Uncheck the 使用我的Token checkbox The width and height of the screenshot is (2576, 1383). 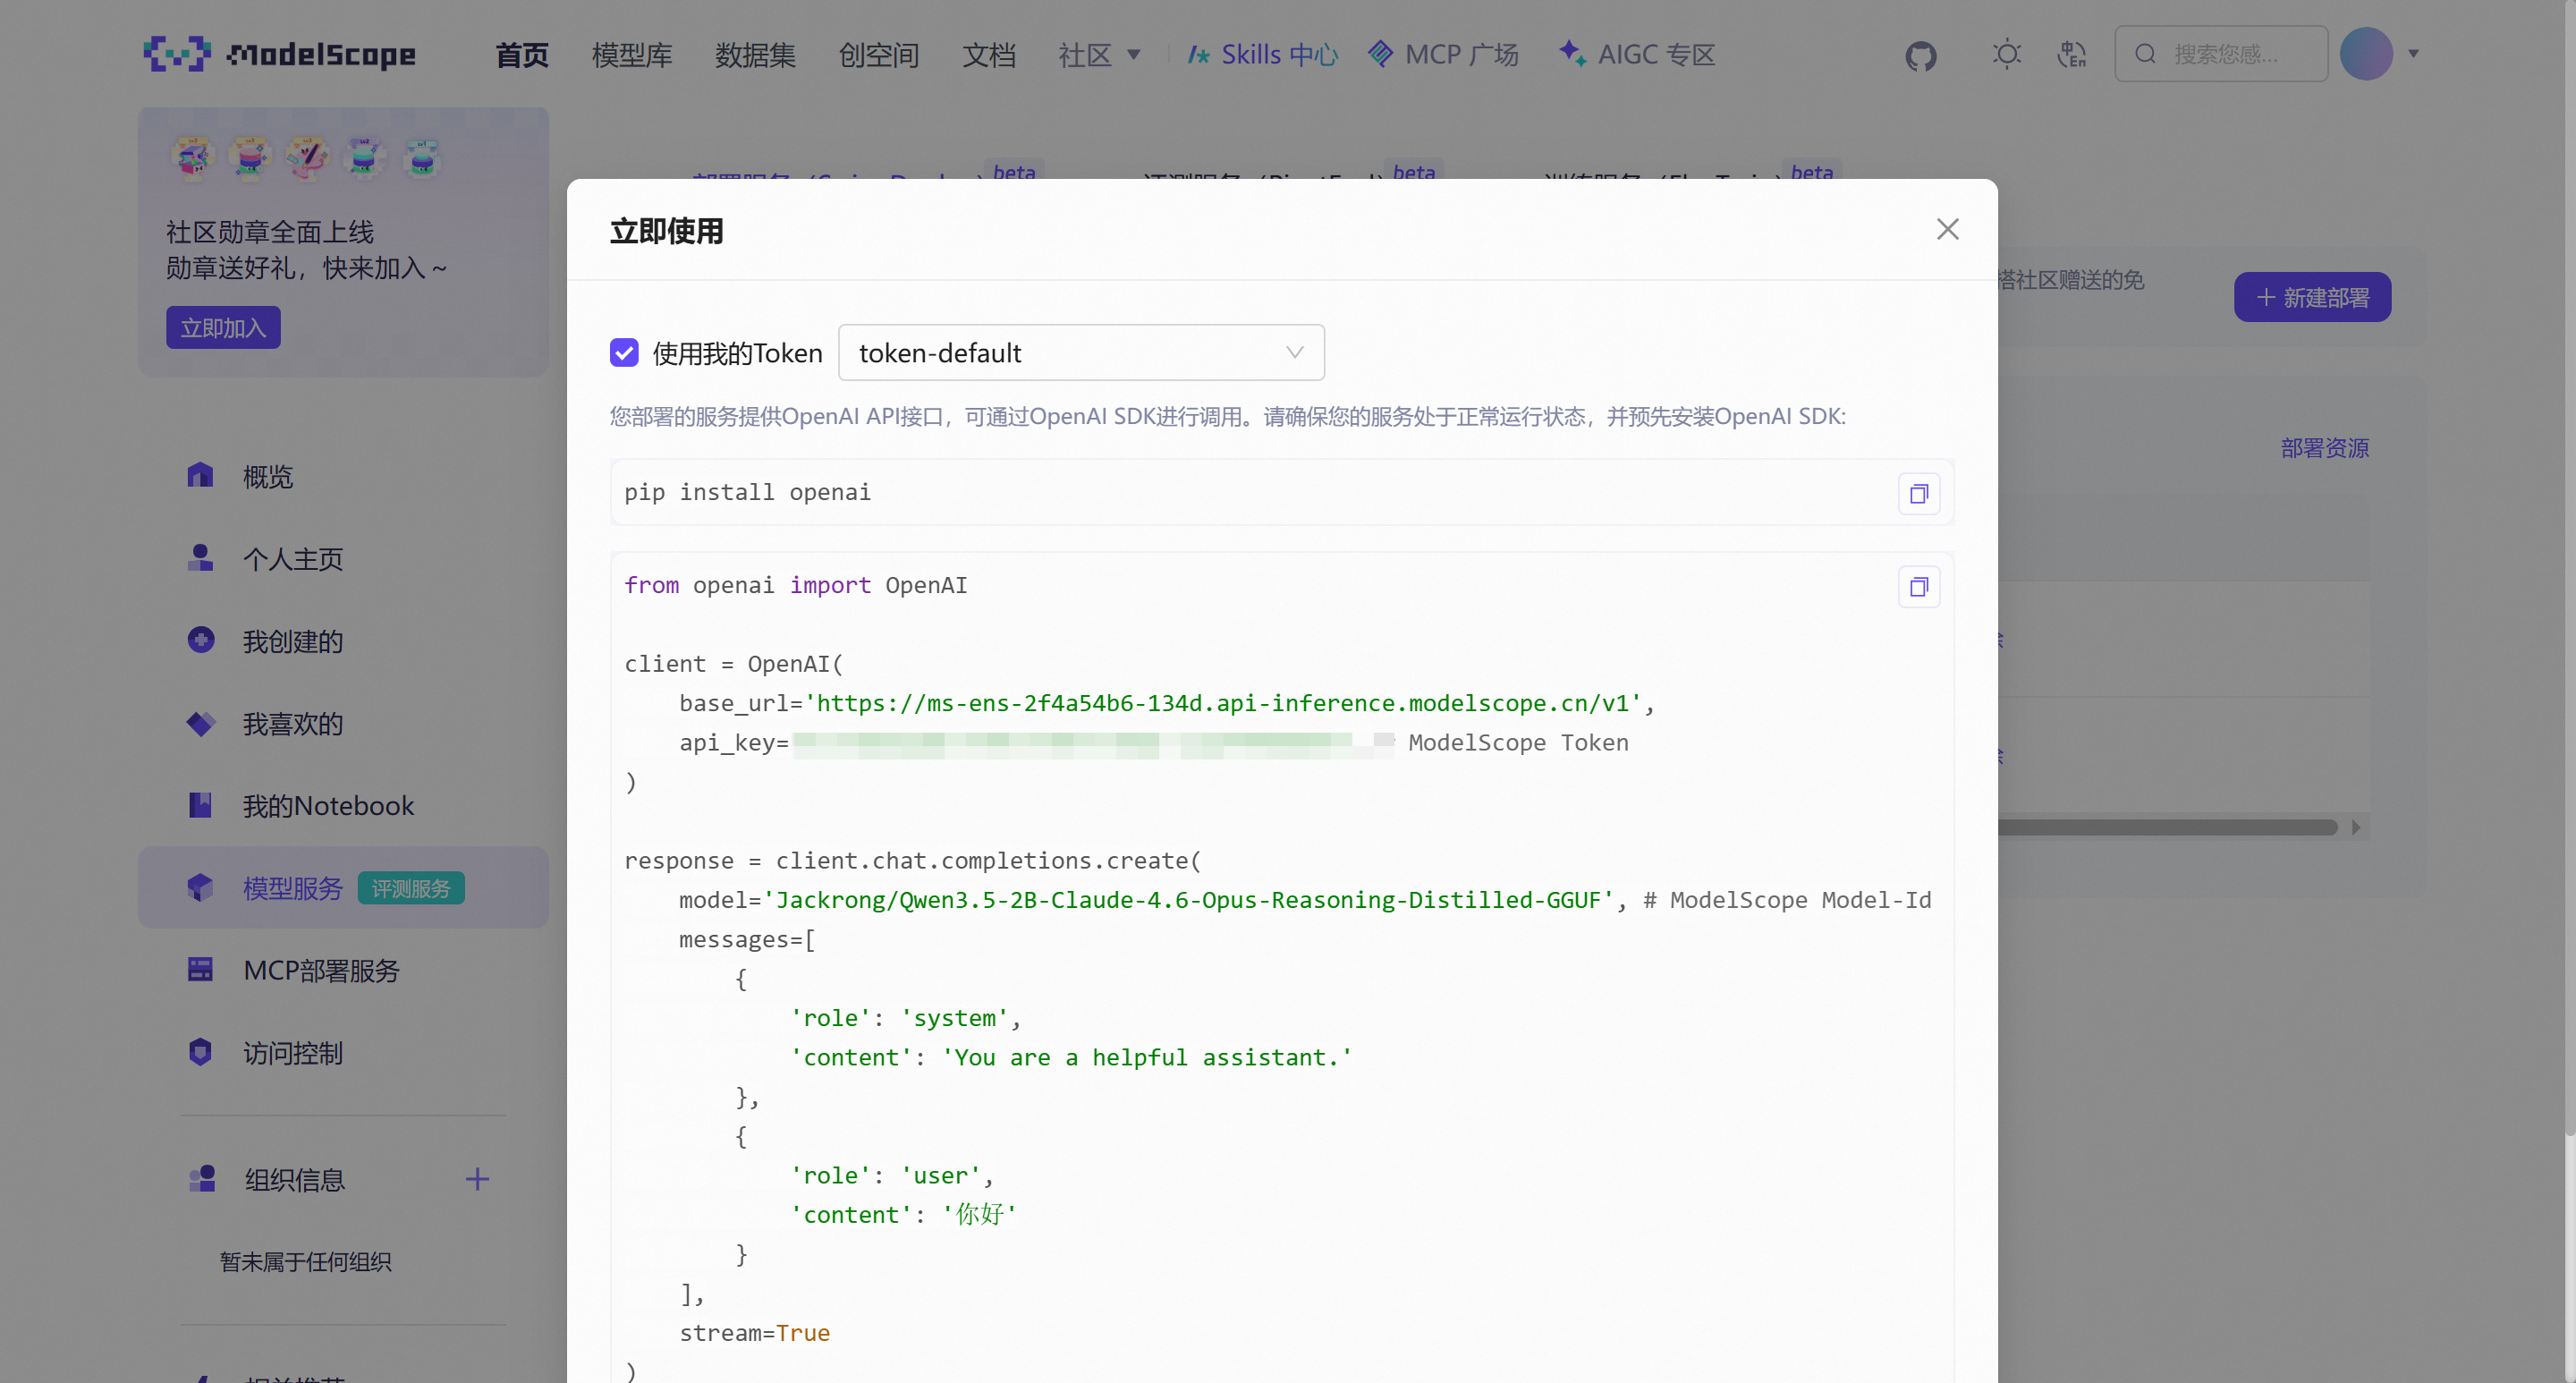pyautogui.click(x=624, y=352)
